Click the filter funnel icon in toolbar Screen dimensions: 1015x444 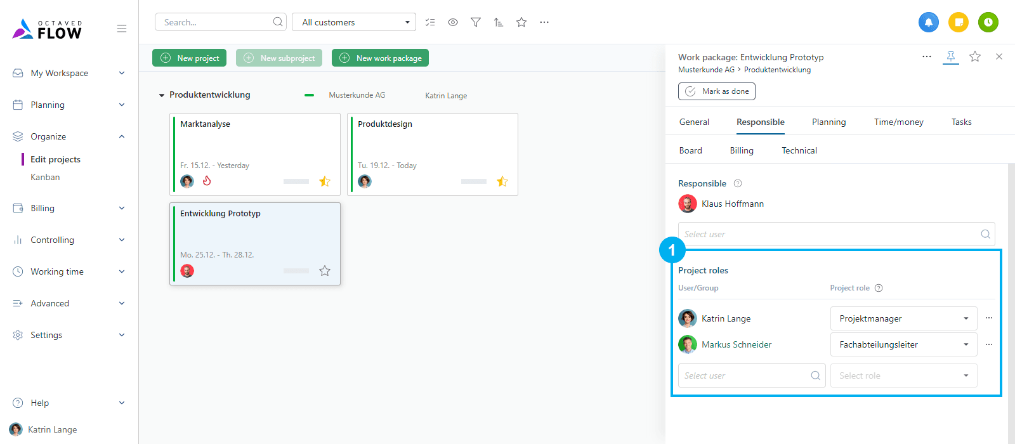[x=476, y=22]
